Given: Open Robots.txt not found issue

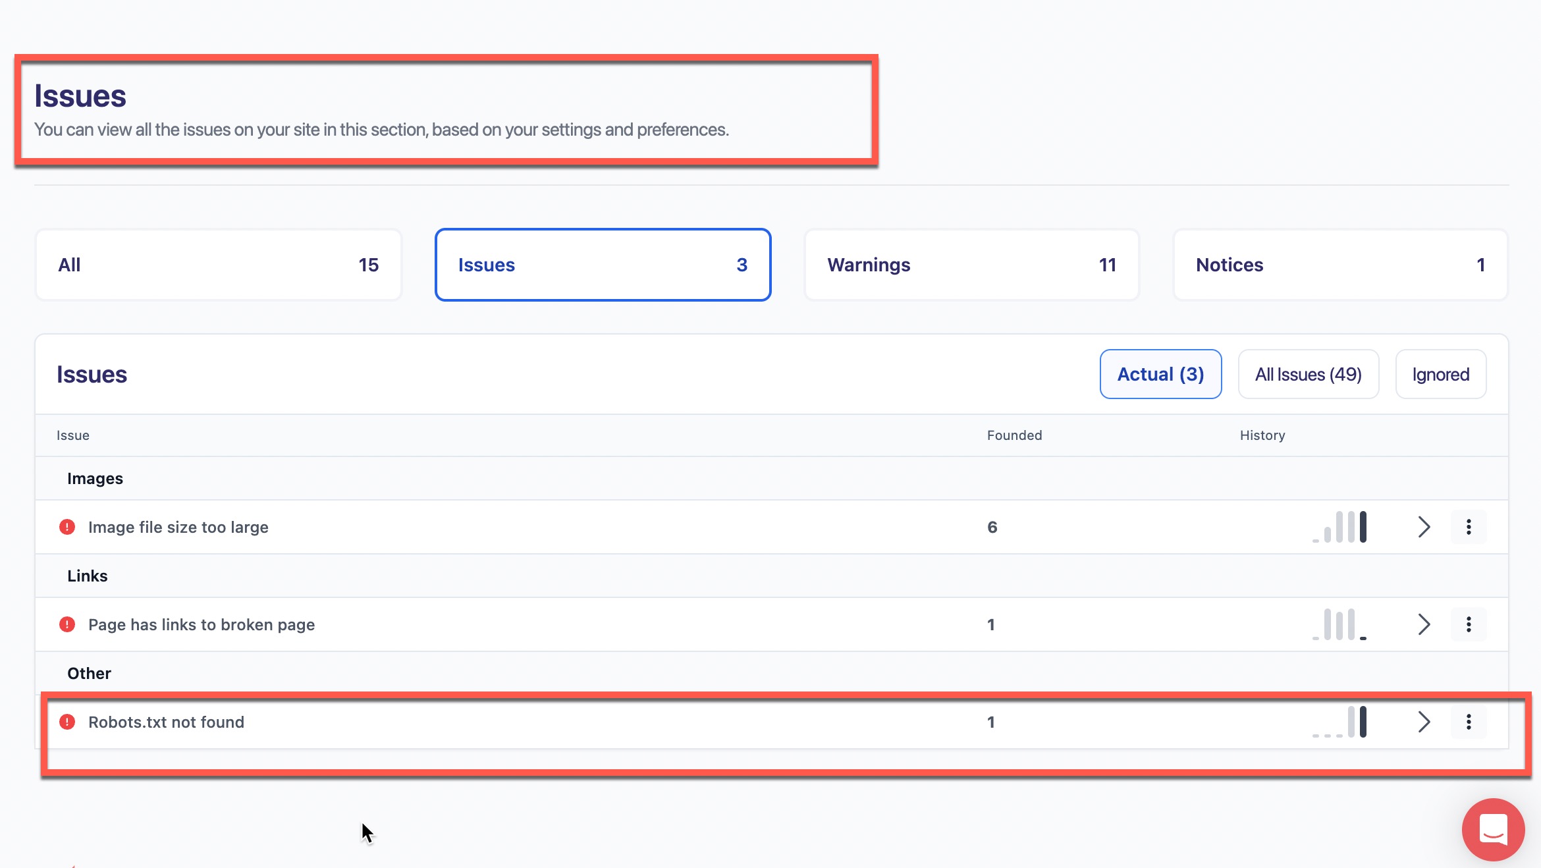Looking at the screenshot, I should [166, 722].
